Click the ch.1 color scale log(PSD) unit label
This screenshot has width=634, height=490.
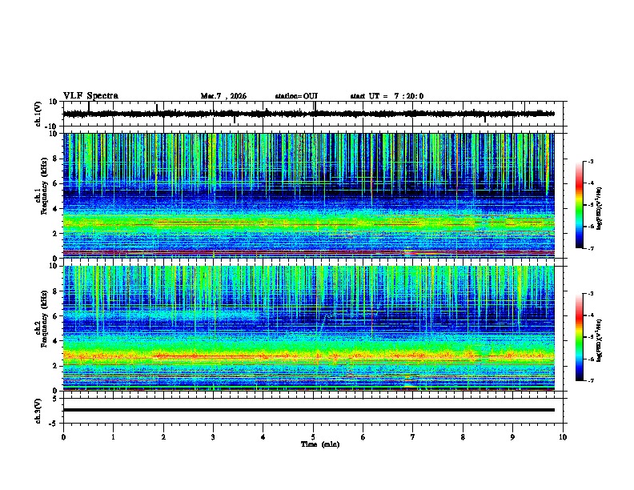coord(600,208)
